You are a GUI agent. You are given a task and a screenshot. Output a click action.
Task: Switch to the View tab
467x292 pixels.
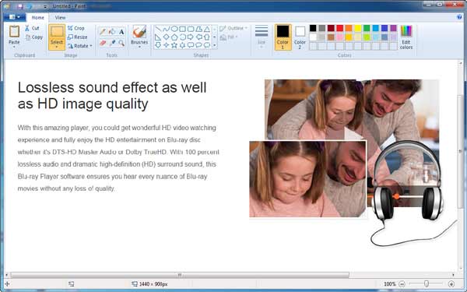coord(60,18)
